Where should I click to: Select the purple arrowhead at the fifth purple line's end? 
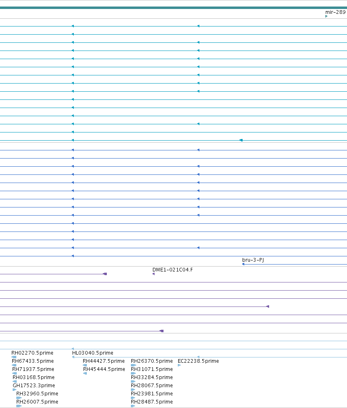[267, 307]
